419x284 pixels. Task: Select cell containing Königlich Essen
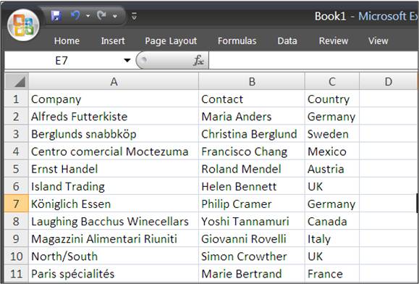pos(114,204)
